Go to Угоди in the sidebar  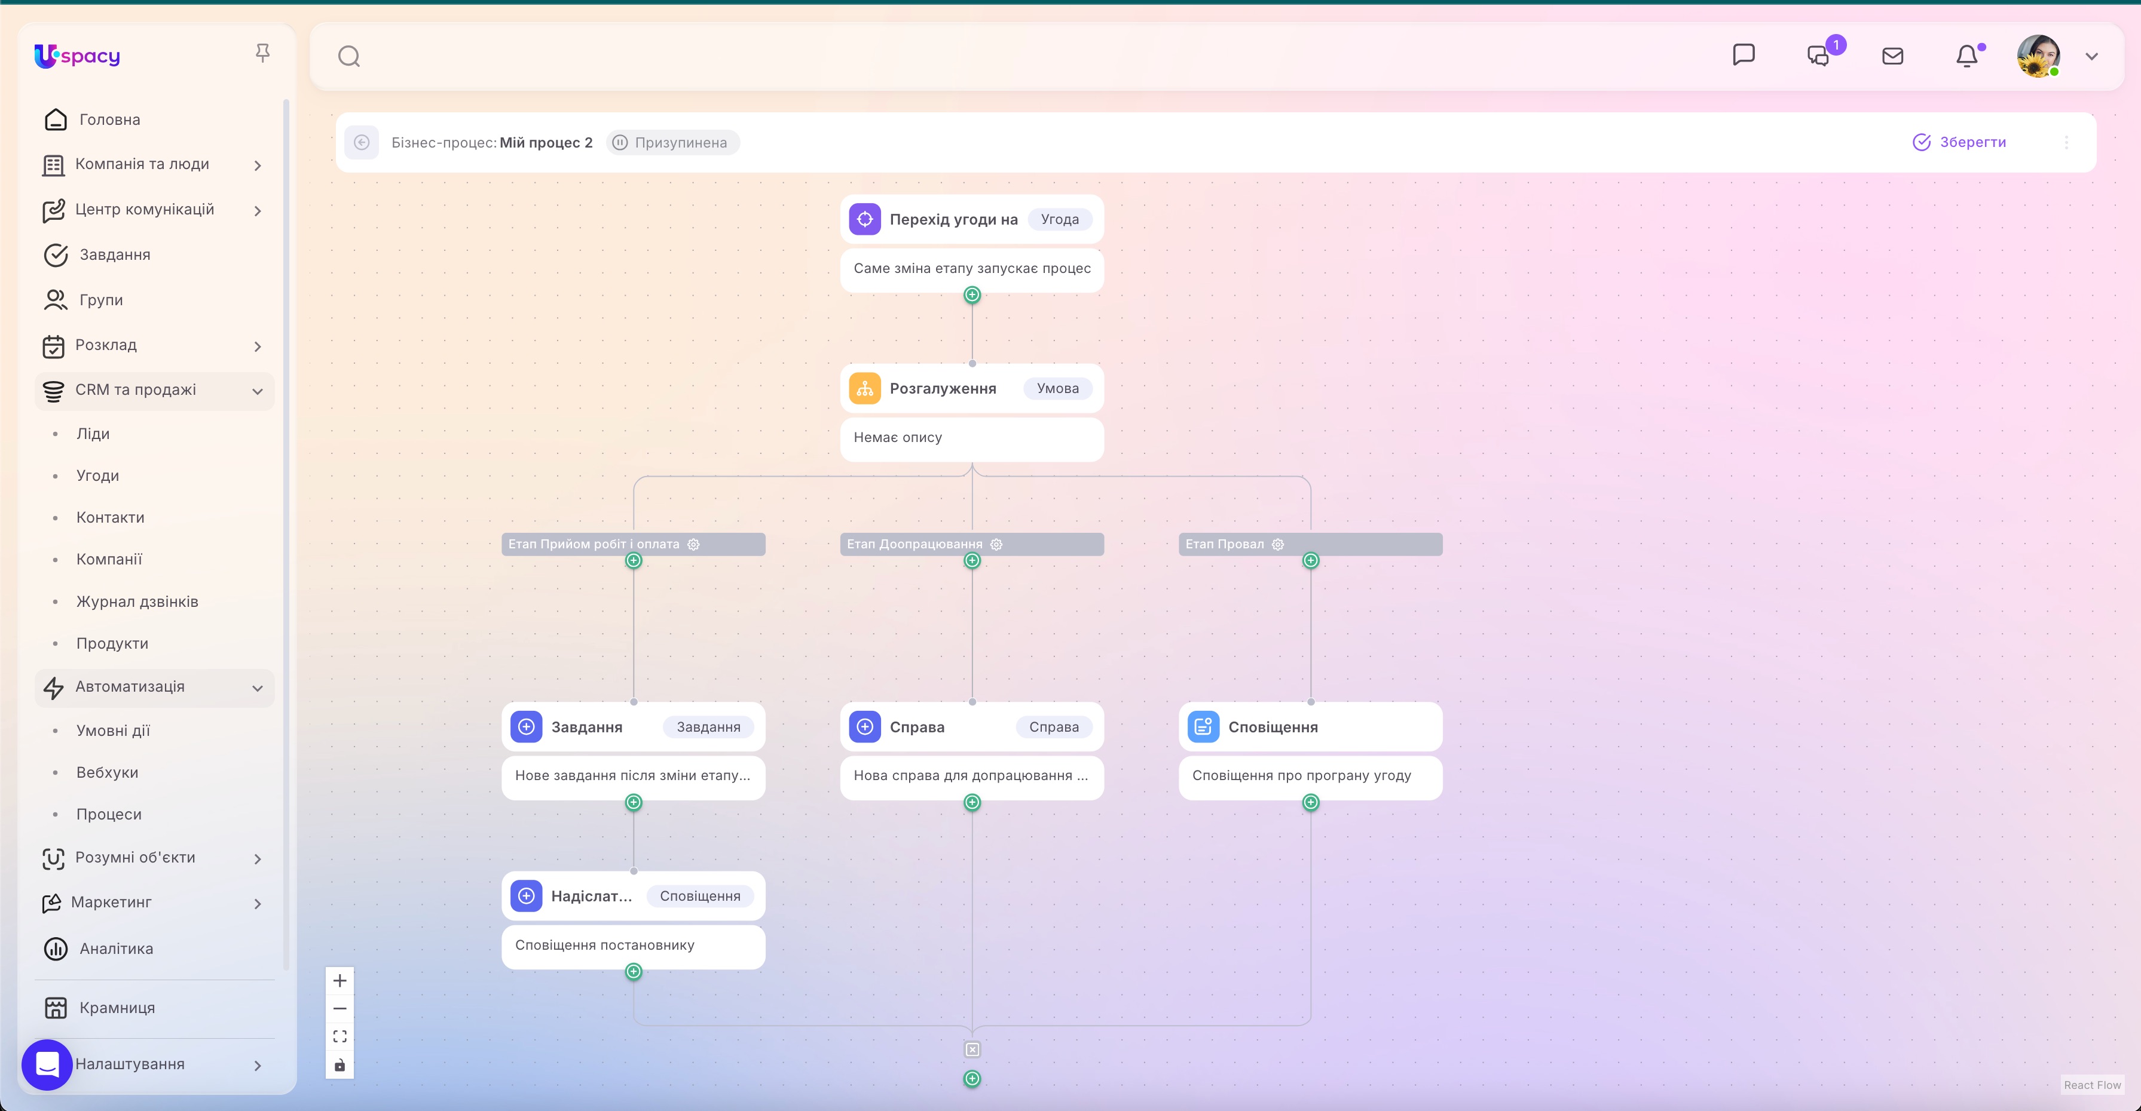[97, 476]
